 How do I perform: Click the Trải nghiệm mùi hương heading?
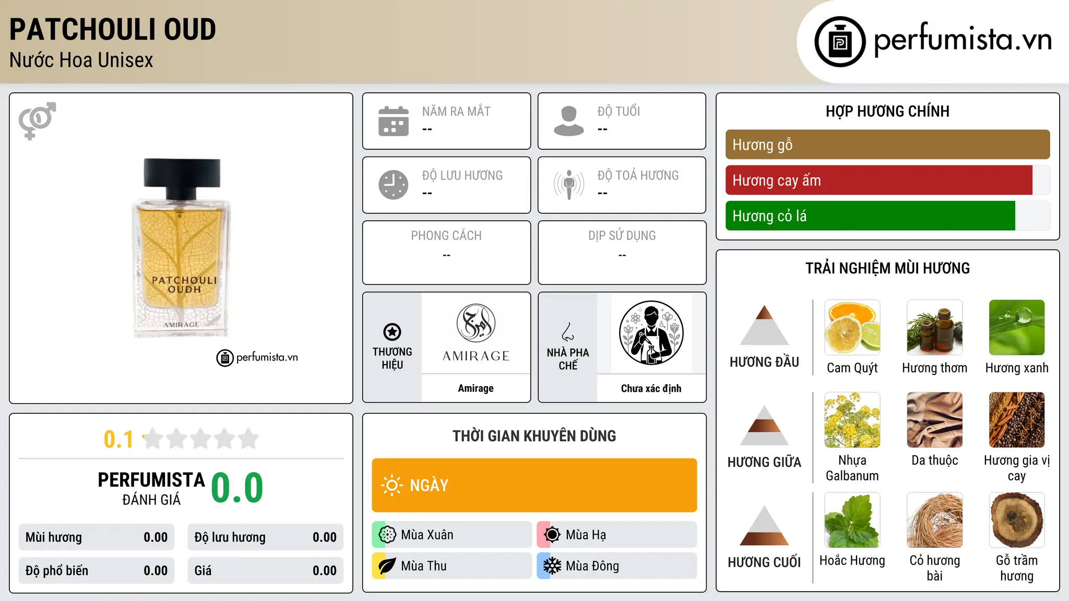click(887, 268)
